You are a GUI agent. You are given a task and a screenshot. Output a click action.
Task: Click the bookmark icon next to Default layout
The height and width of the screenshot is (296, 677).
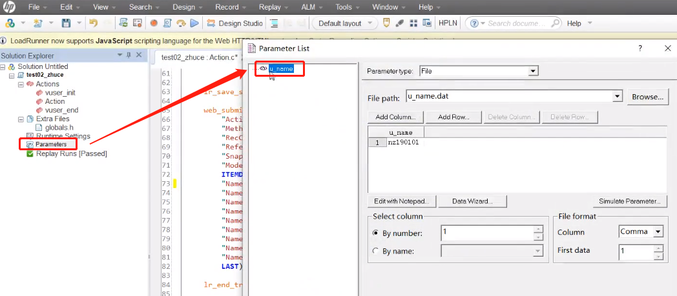tap(386, 23)
